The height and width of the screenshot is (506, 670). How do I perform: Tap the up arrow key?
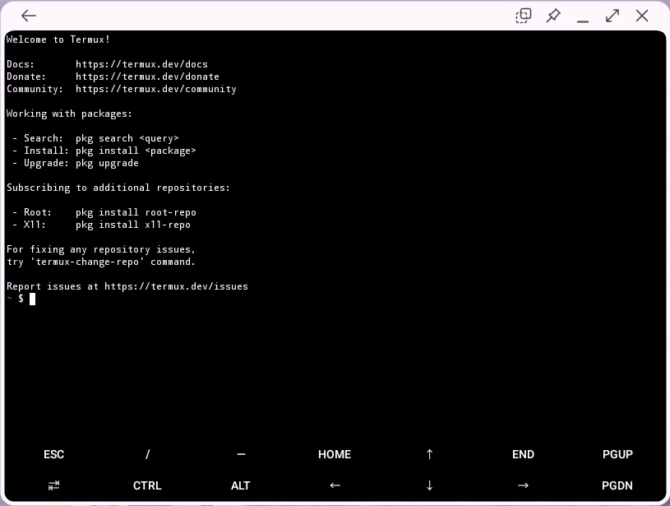(x=429, y=454)
